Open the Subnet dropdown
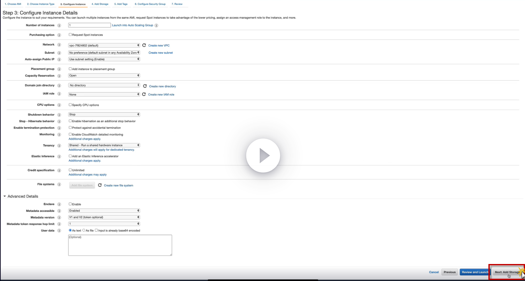The image size is (525, 281). 104,53
